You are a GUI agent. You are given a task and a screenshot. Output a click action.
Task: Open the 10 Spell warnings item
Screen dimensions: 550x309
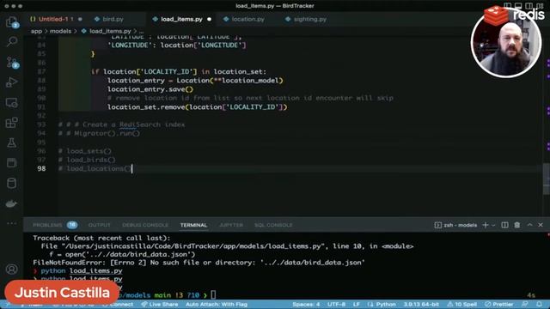coord(462,305)
